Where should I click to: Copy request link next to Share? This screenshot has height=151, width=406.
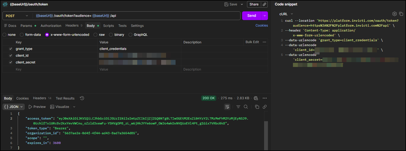point(264,4)
